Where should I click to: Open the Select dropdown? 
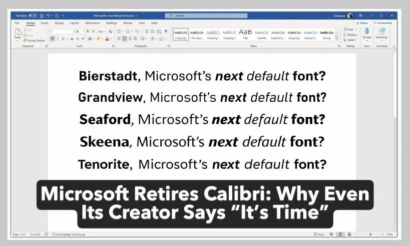[350, 40]
